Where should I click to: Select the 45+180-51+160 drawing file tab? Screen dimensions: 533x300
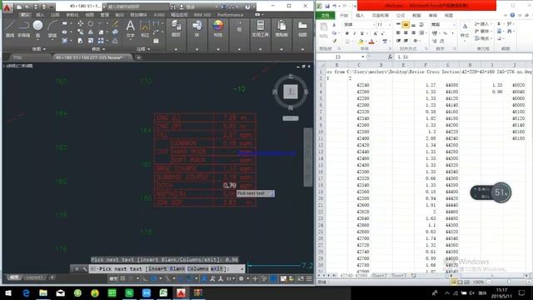pyautogui.click(x=89, y=57)
